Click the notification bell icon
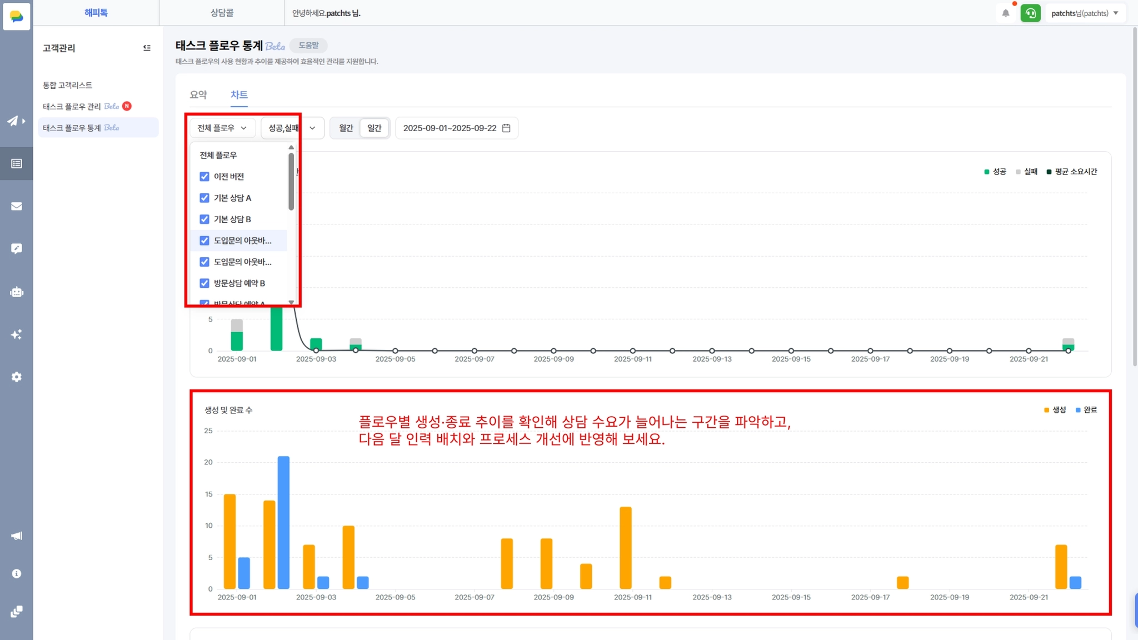This screenshot has height=640, width=1138. [1005, 13]
